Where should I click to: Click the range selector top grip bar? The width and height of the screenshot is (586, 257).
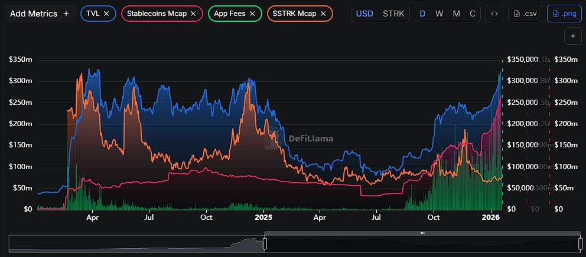click(423, 233)
